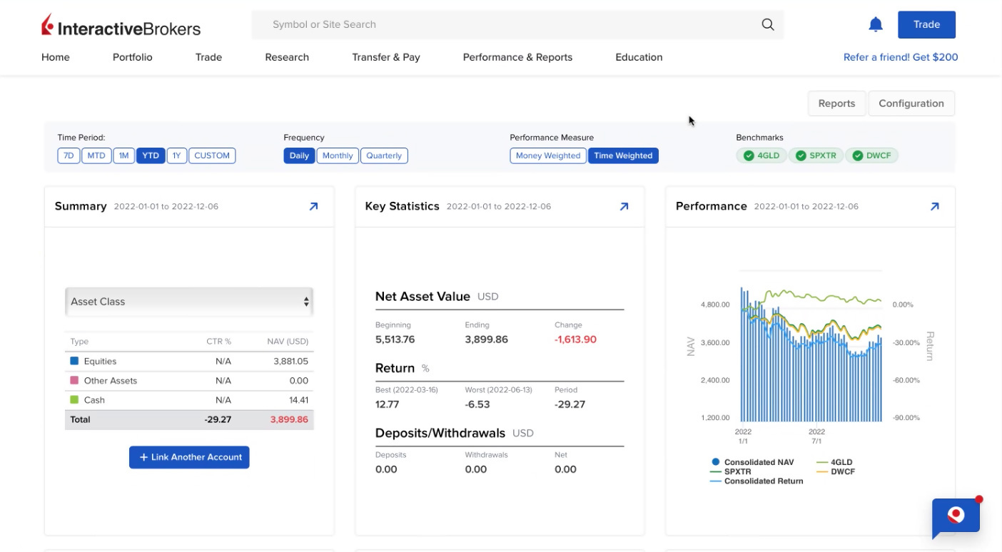Expand the Summary panel via its arrow icon
The height and width of the screenshot is (552, 1002).
tap(313, 206)
